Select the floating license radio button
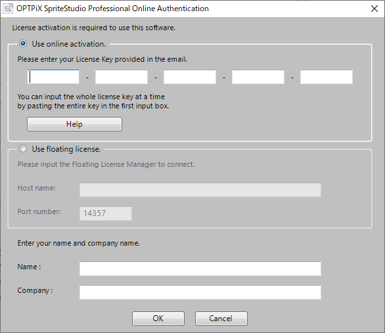The width and height of the screenshot is (385, 333). click(23, 148)
